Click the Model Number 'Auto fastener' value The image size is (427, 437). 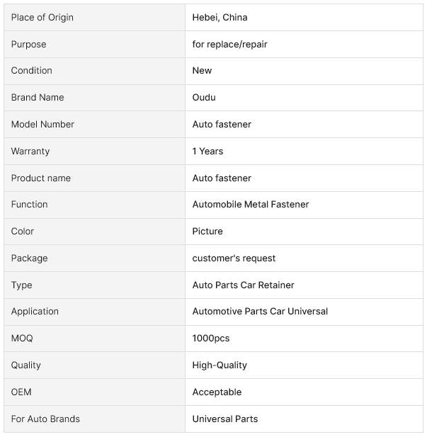coord(222,124)
